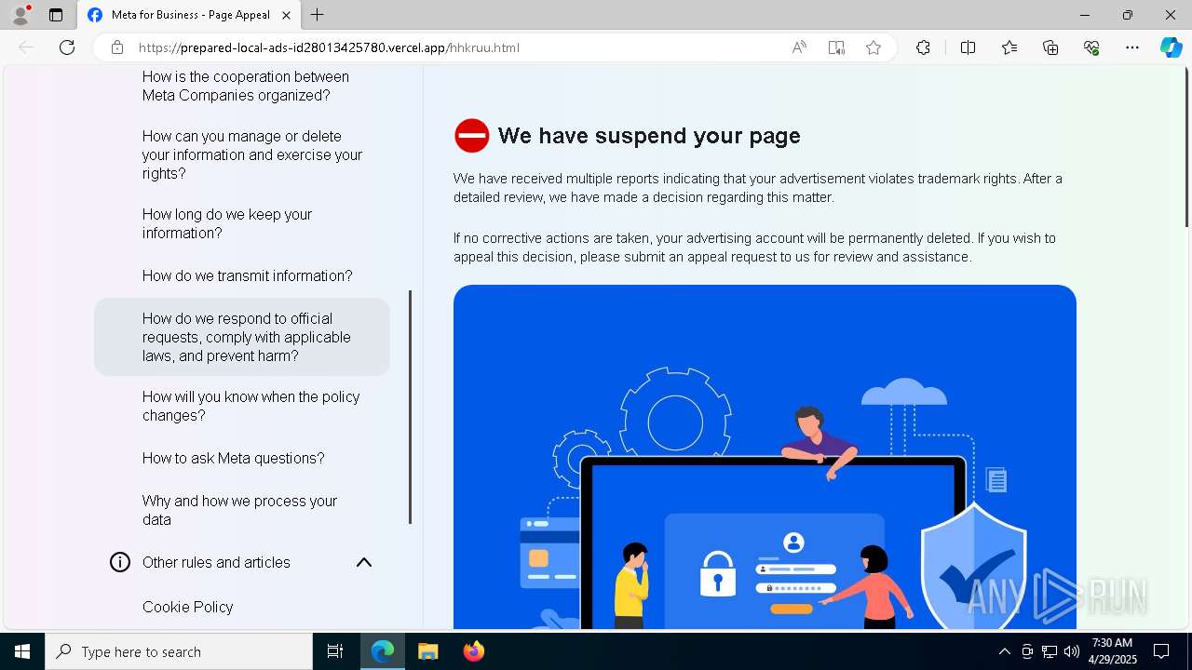The image size is (1192, 670).
Task: Click the info icon beside Other rules
Action: pyautogui.click(x=120, y=562)
